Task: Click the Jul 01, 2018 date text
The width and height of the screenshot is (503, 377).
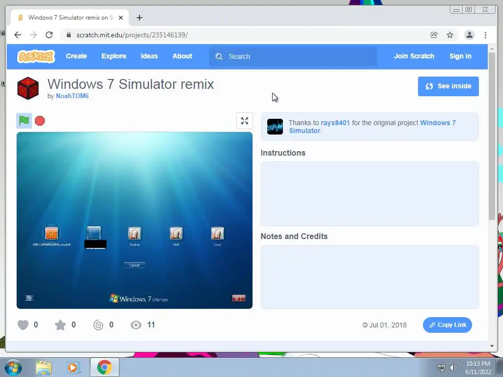Action: tap(388, 325)
